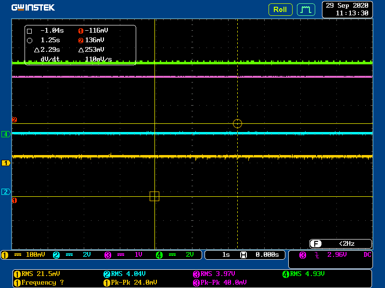Viewport: 385px width, 288px height.
Task: Toggle channel 3 1V scale indicator
Action: point(128,255)
